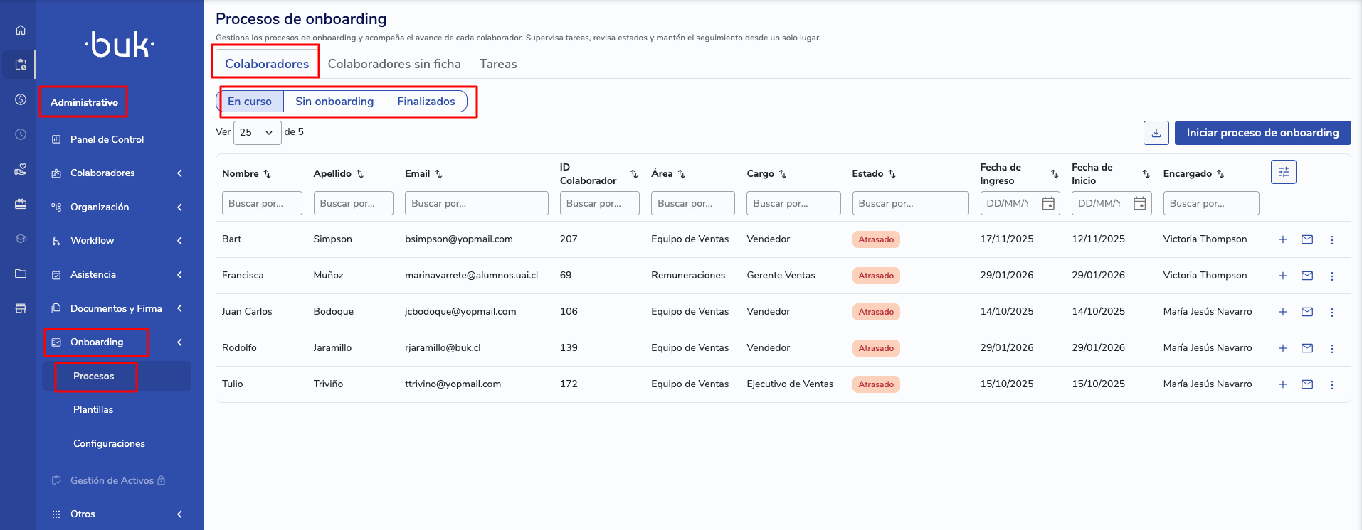Switch to Finalizados filter
1362x530 pixels.
click(x=426, y=102)
